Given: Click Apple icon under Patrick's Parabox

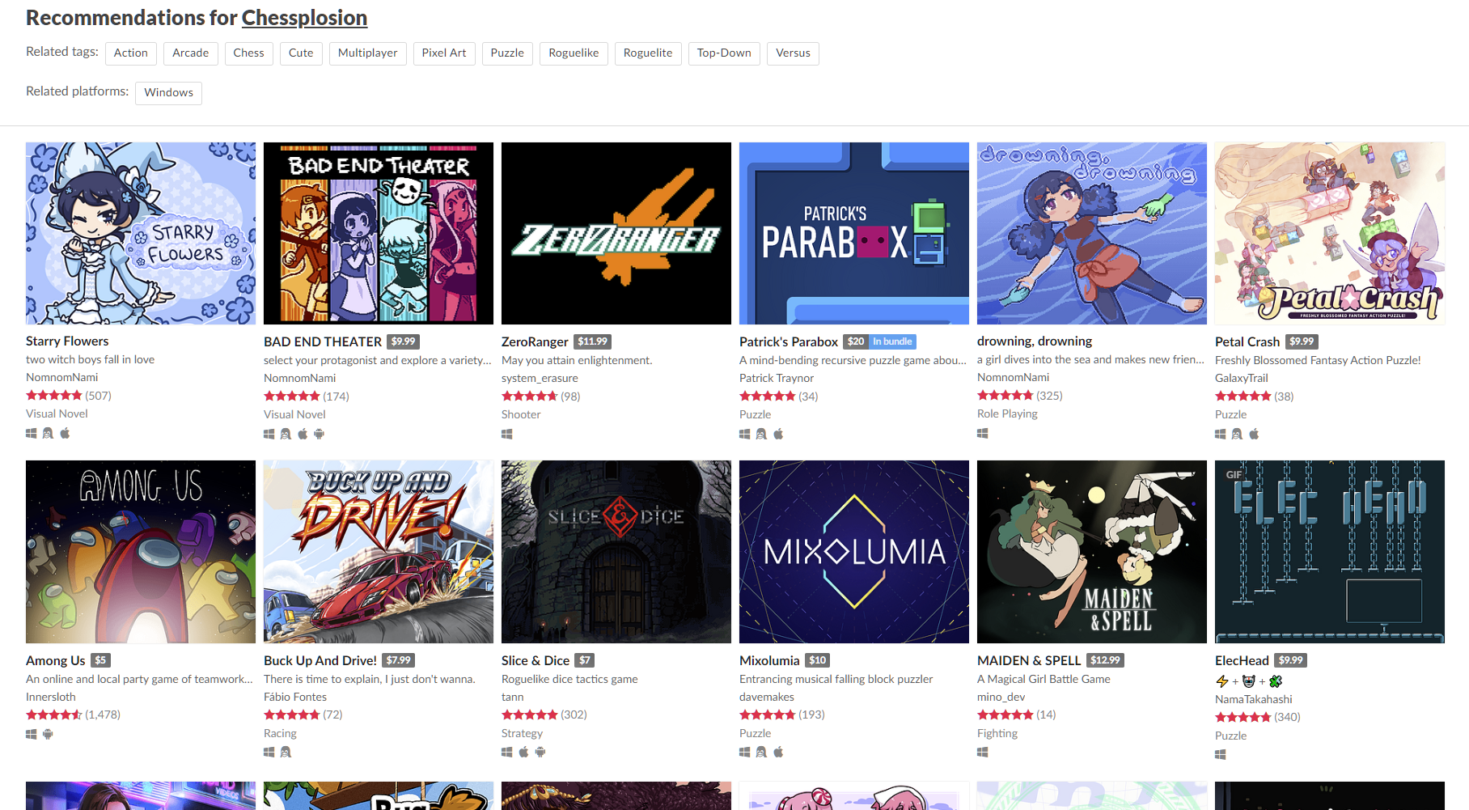Looking at the screenshot, I should tap(778, 434).
